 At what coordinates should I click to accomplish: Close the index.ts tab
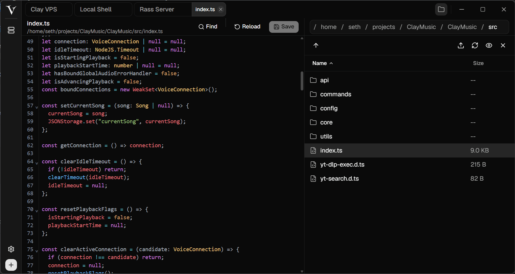click(x=221, y=9)
